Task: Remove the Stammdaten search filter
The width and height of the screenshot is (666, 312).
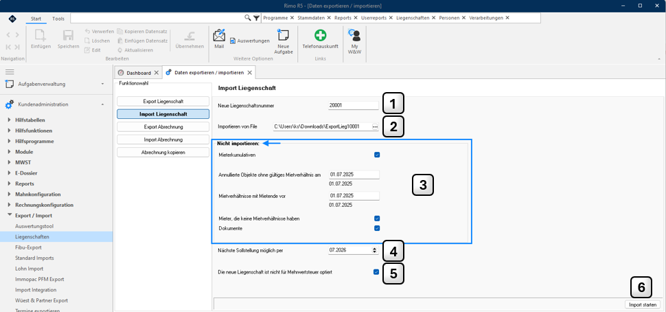Action: tap(328, 18)
